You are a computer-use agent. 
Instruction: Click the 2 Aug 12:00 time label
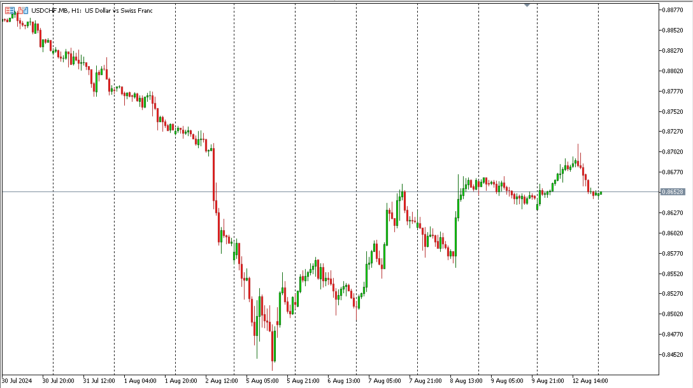click(222, 380)
